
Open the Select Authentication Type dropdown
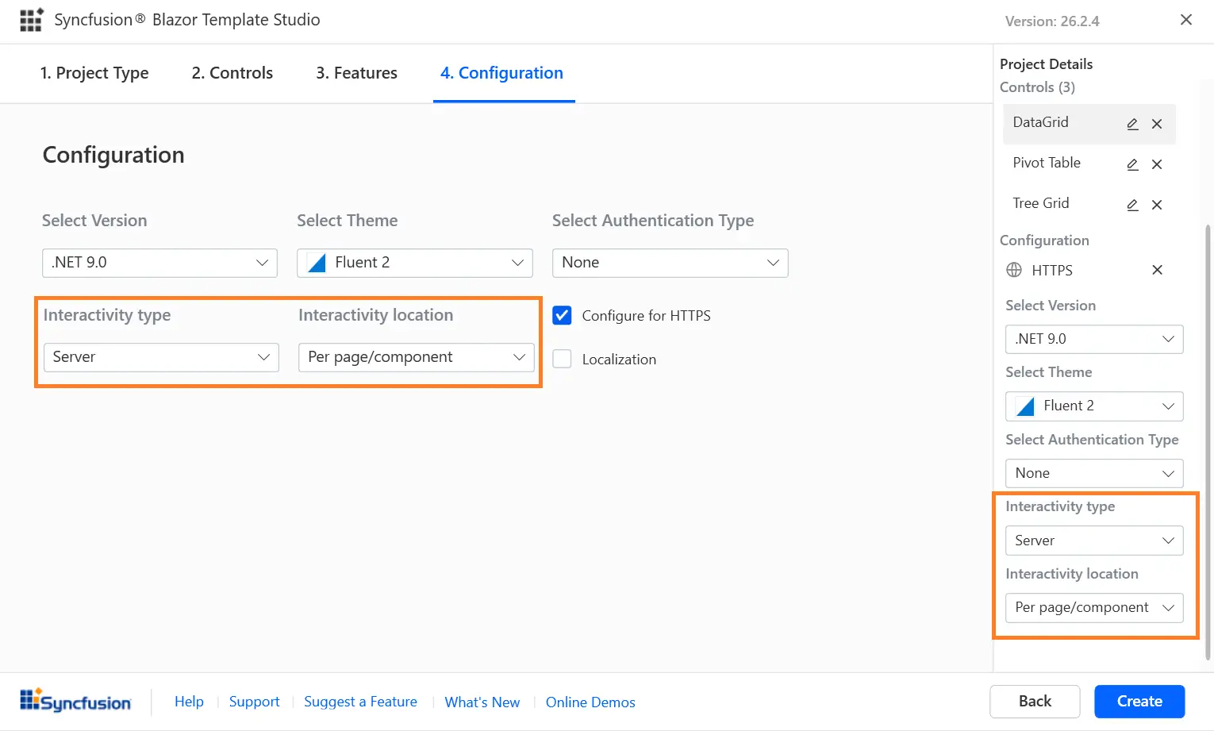point(669,262)
